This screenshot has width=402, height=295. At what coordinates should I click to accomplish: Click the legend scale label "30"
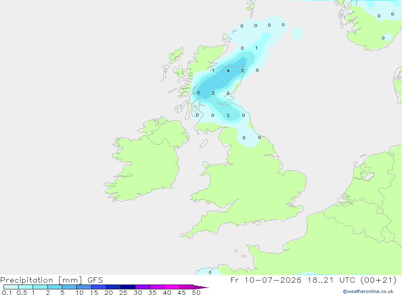[138, 293]
